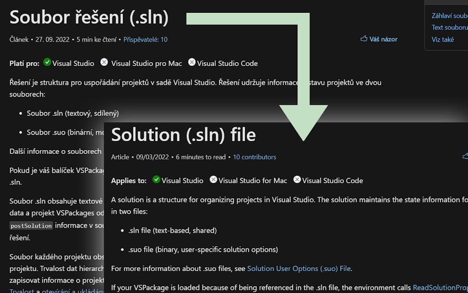The image size is (468, 293).
Task: Click feedback icon at English article's right edge
Action: tap(465, 157)
